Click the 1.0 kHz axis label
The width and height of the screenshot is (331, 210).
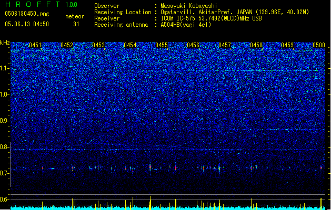click(4, 94)
